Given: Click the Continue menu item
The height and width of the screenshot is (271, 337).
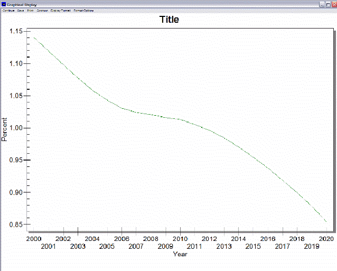Looking at the screenshot, I should (x=8, y=11).
